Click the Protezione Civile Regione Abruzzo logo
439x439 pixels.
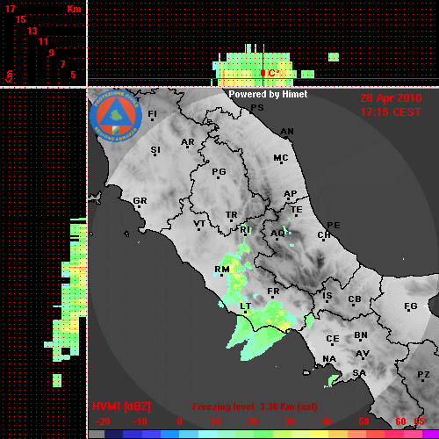pos(116,116)
